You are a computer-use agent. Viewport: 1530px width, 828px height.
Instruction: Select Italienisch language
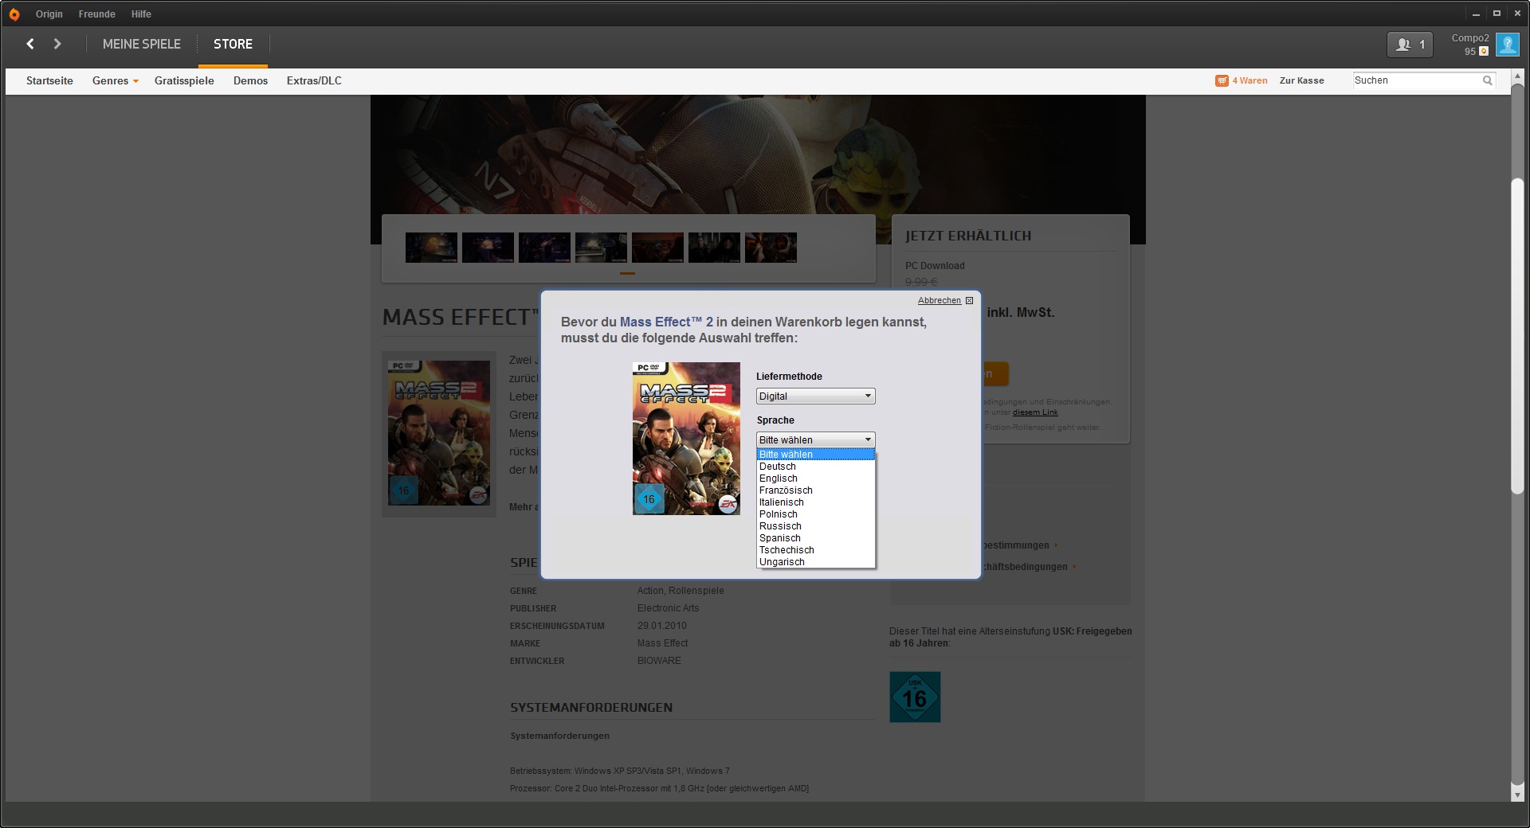816,502
